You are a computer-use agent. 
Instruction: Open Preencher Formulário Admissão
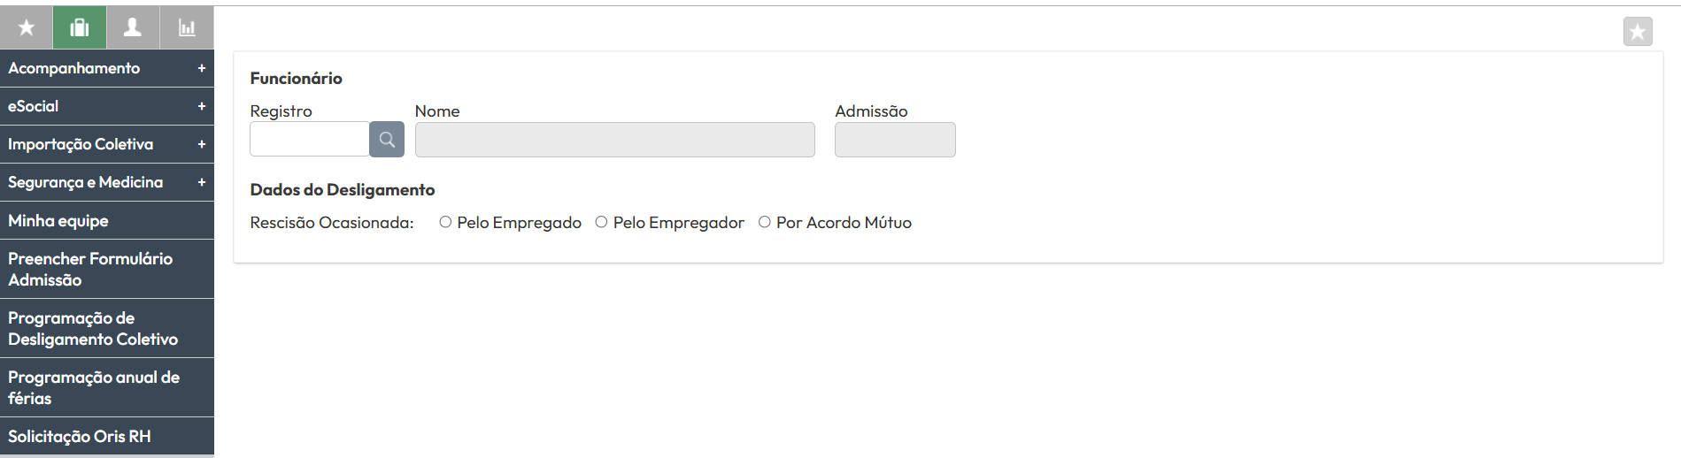[x=107, y=269]
